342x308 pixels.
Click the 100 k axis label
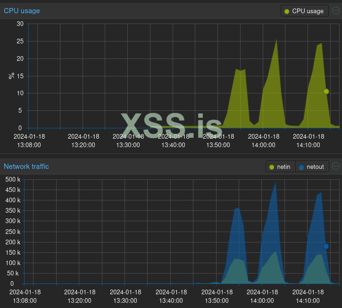click(x=13, y=263)
